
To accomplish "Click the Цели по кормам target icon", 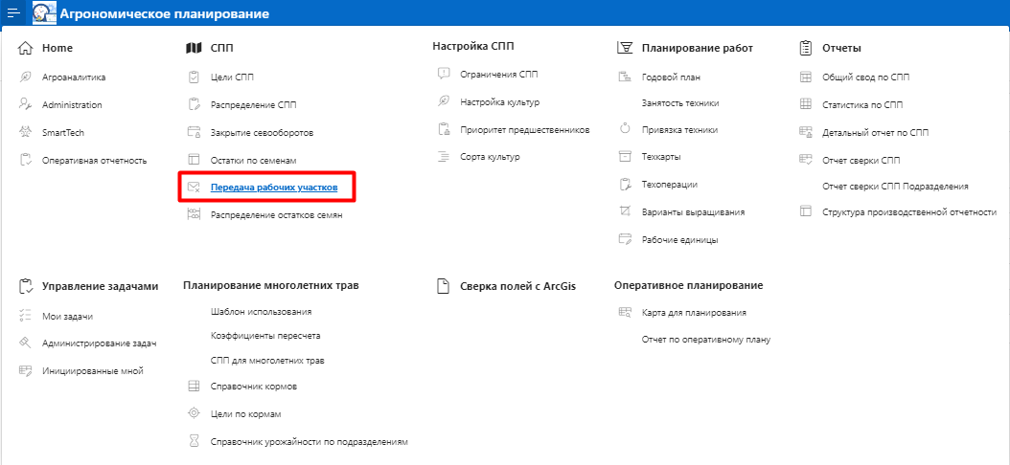I will (x=194, y=413).
